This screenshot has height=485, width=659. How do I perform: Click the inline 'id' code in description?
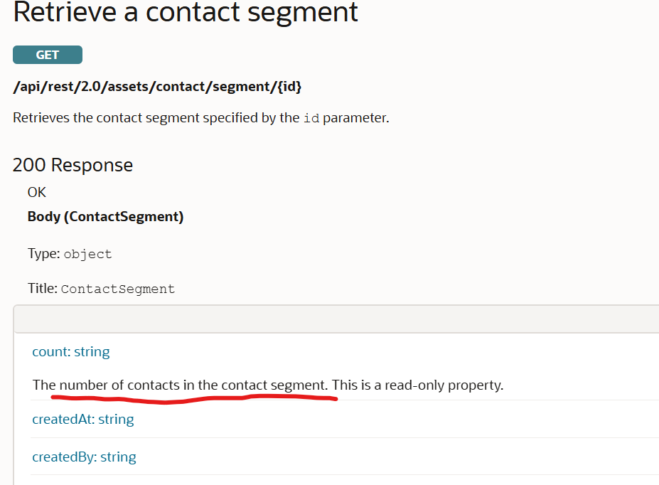311,118
